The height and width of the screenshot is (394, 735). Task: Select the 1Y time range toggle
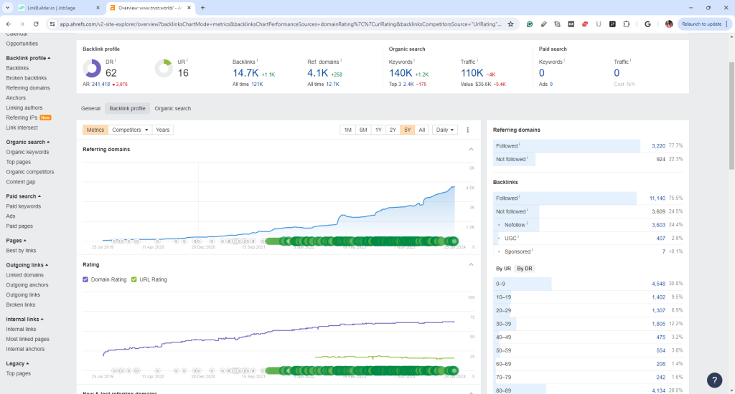378,130
